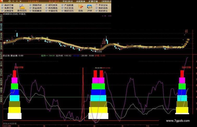Open 预测评级
The height and width of the screenshot is (127, 197).
37,5
